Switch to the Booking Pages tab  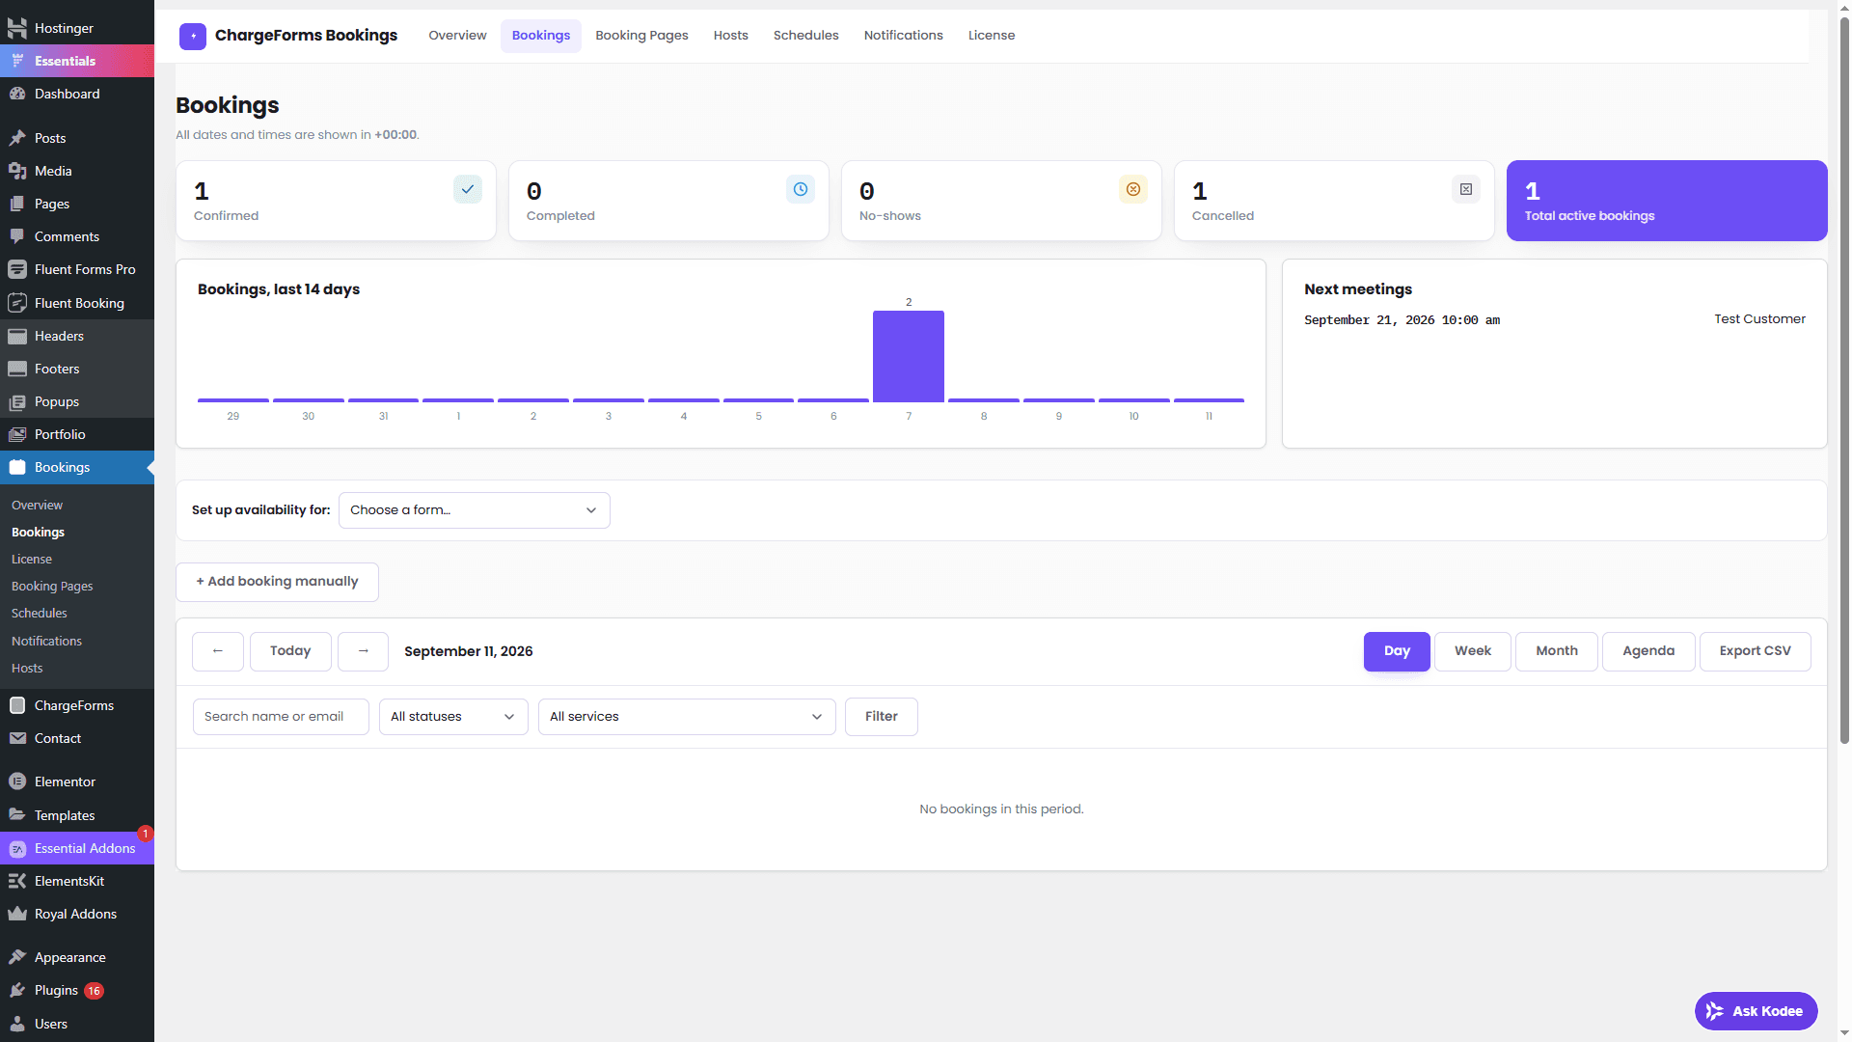(641, 36)
